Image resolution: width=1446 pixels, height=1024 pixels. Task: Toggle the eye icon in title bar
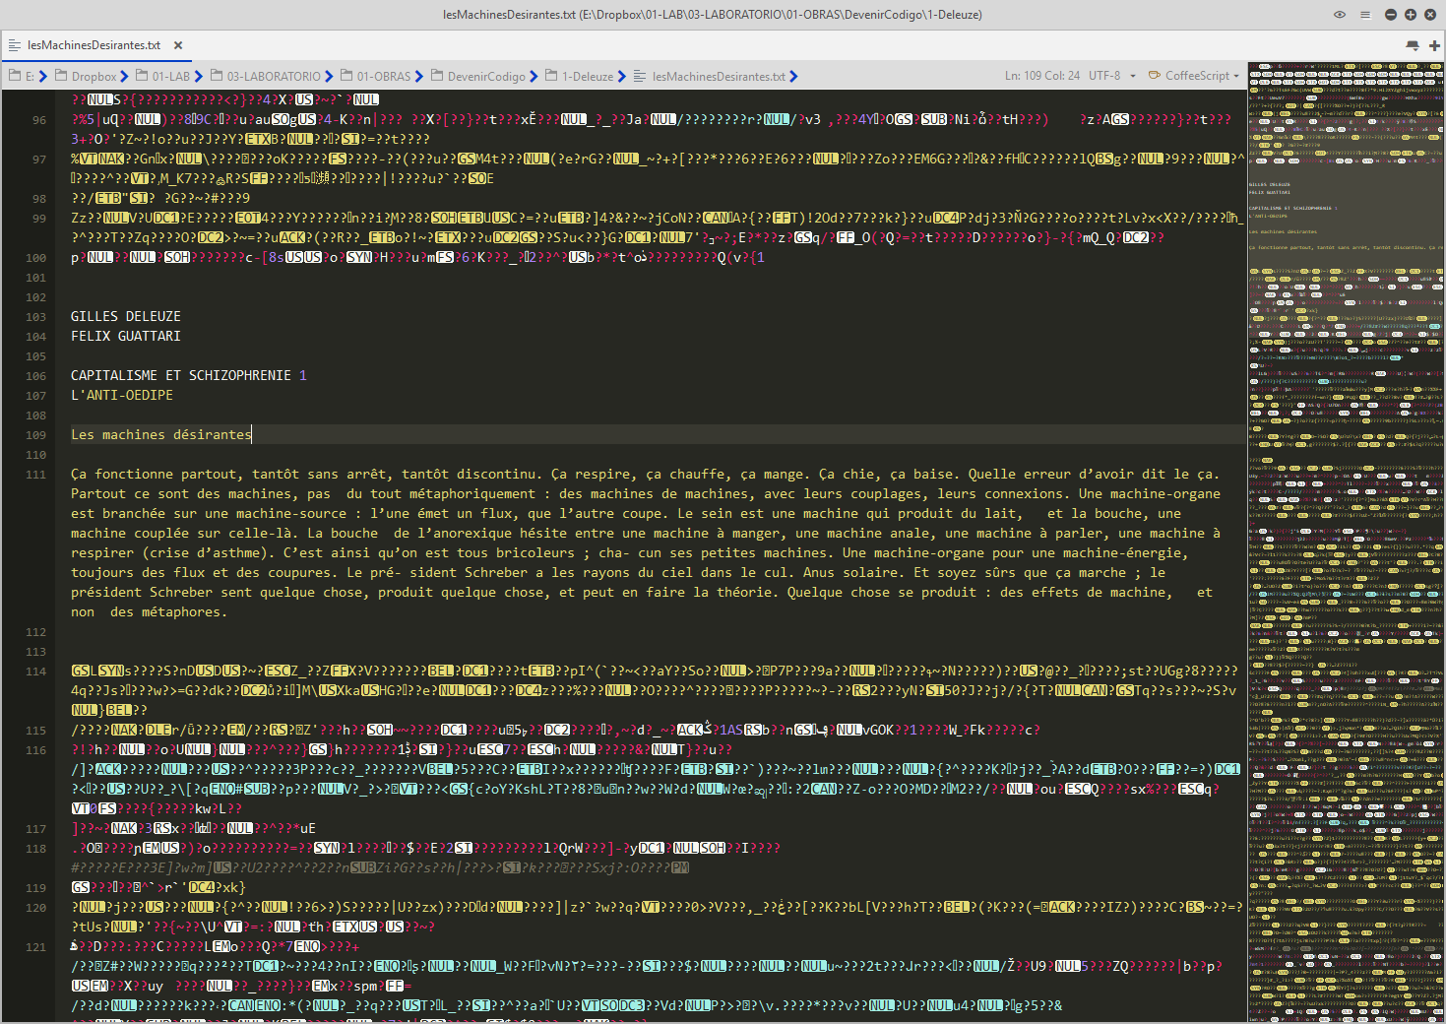[x=1339, y=15]
